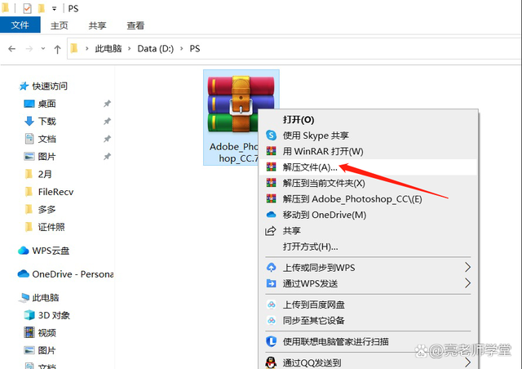Open the 文件 ribbon tab

pos(20,25)
